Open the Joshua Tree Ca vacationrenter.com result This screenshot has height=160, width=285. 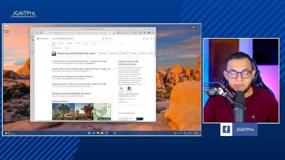point(79,61)
